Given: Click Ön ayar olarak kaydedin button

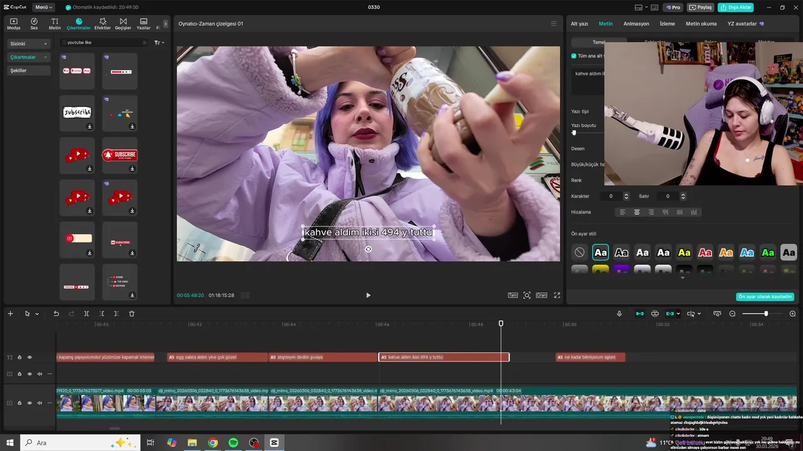Looking at the screenshot, I should [x=765, y=297].
